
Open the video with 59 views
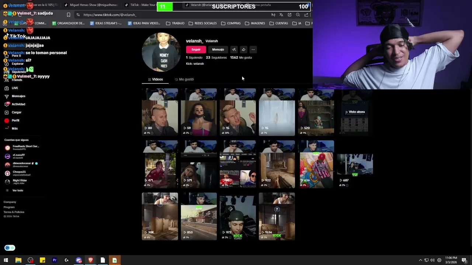point(199,112)
